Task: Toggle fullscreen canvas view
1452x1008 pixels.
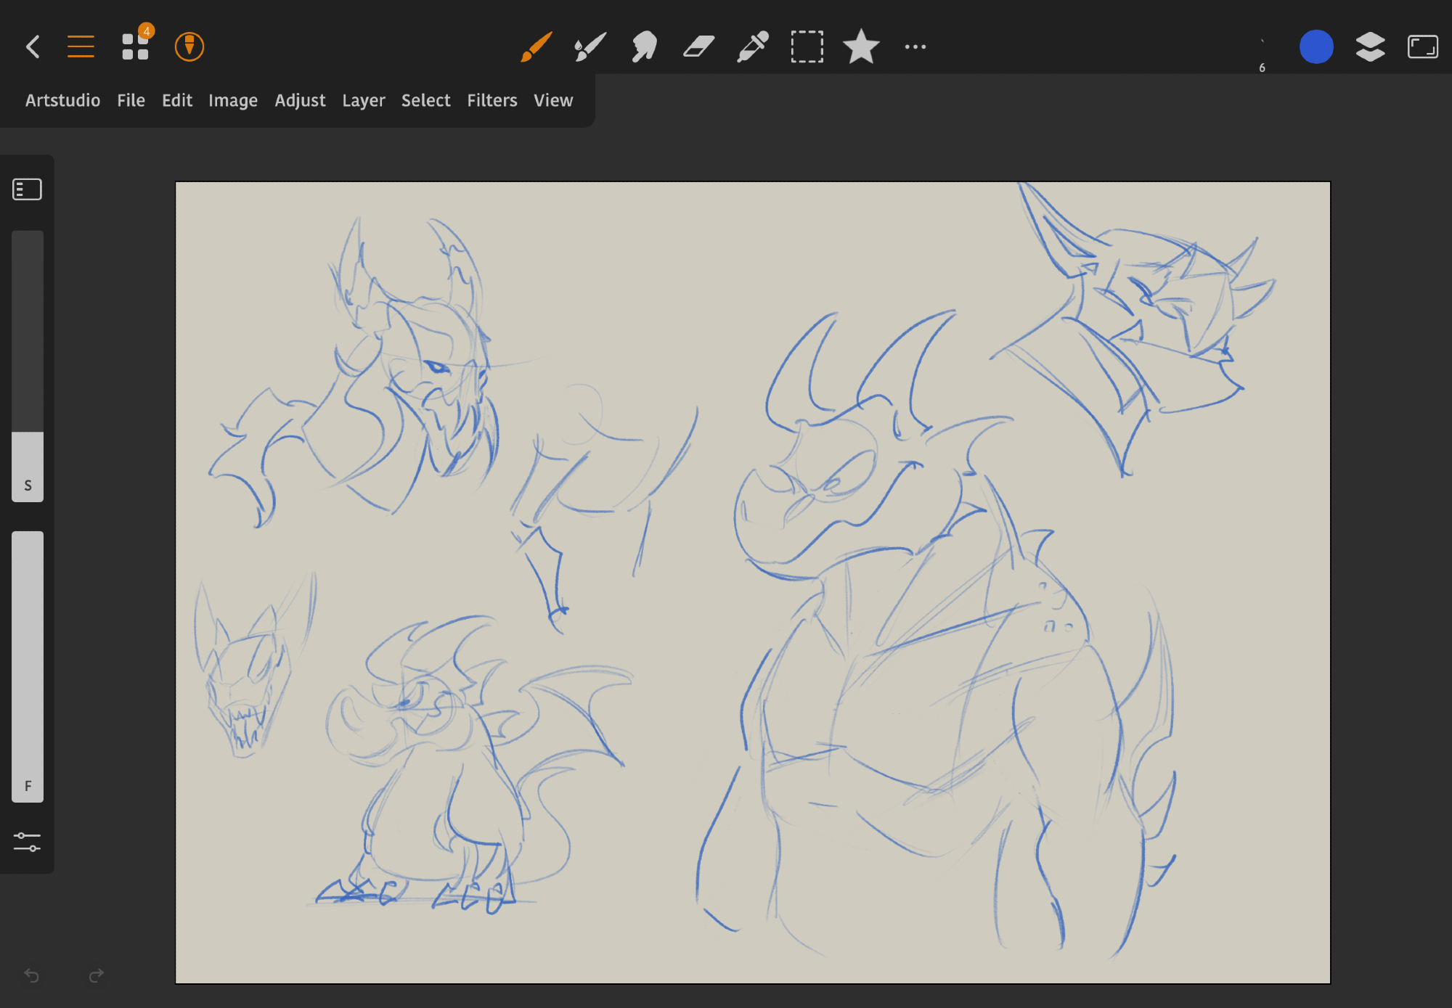Action: click(x=1422, y=47)
